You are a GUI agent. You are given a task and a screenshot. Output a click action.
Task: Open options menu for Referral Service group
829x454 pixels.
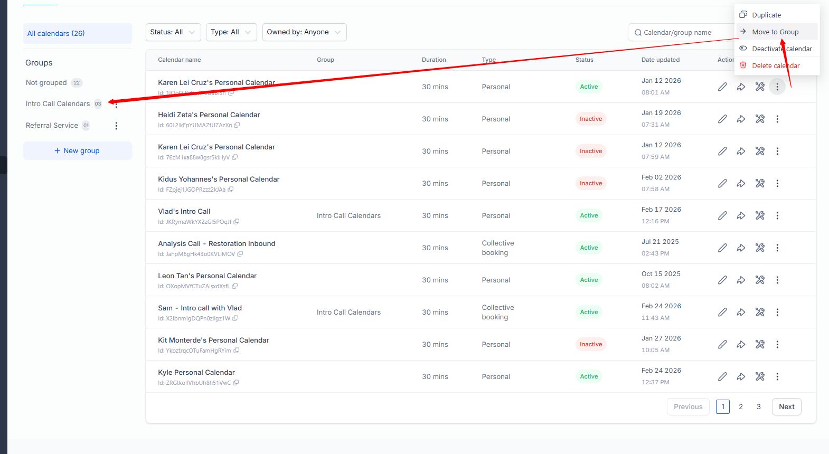coord(116,126)
